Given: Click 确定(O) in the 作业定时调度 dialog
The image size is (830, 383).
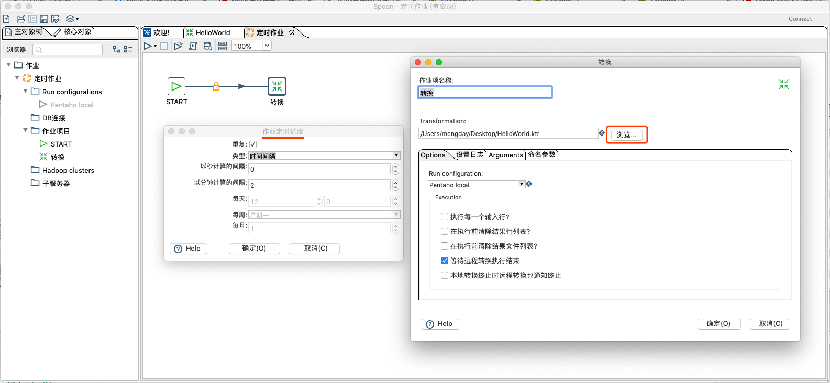Looking at the screenshot, I should tap(254, 249).
